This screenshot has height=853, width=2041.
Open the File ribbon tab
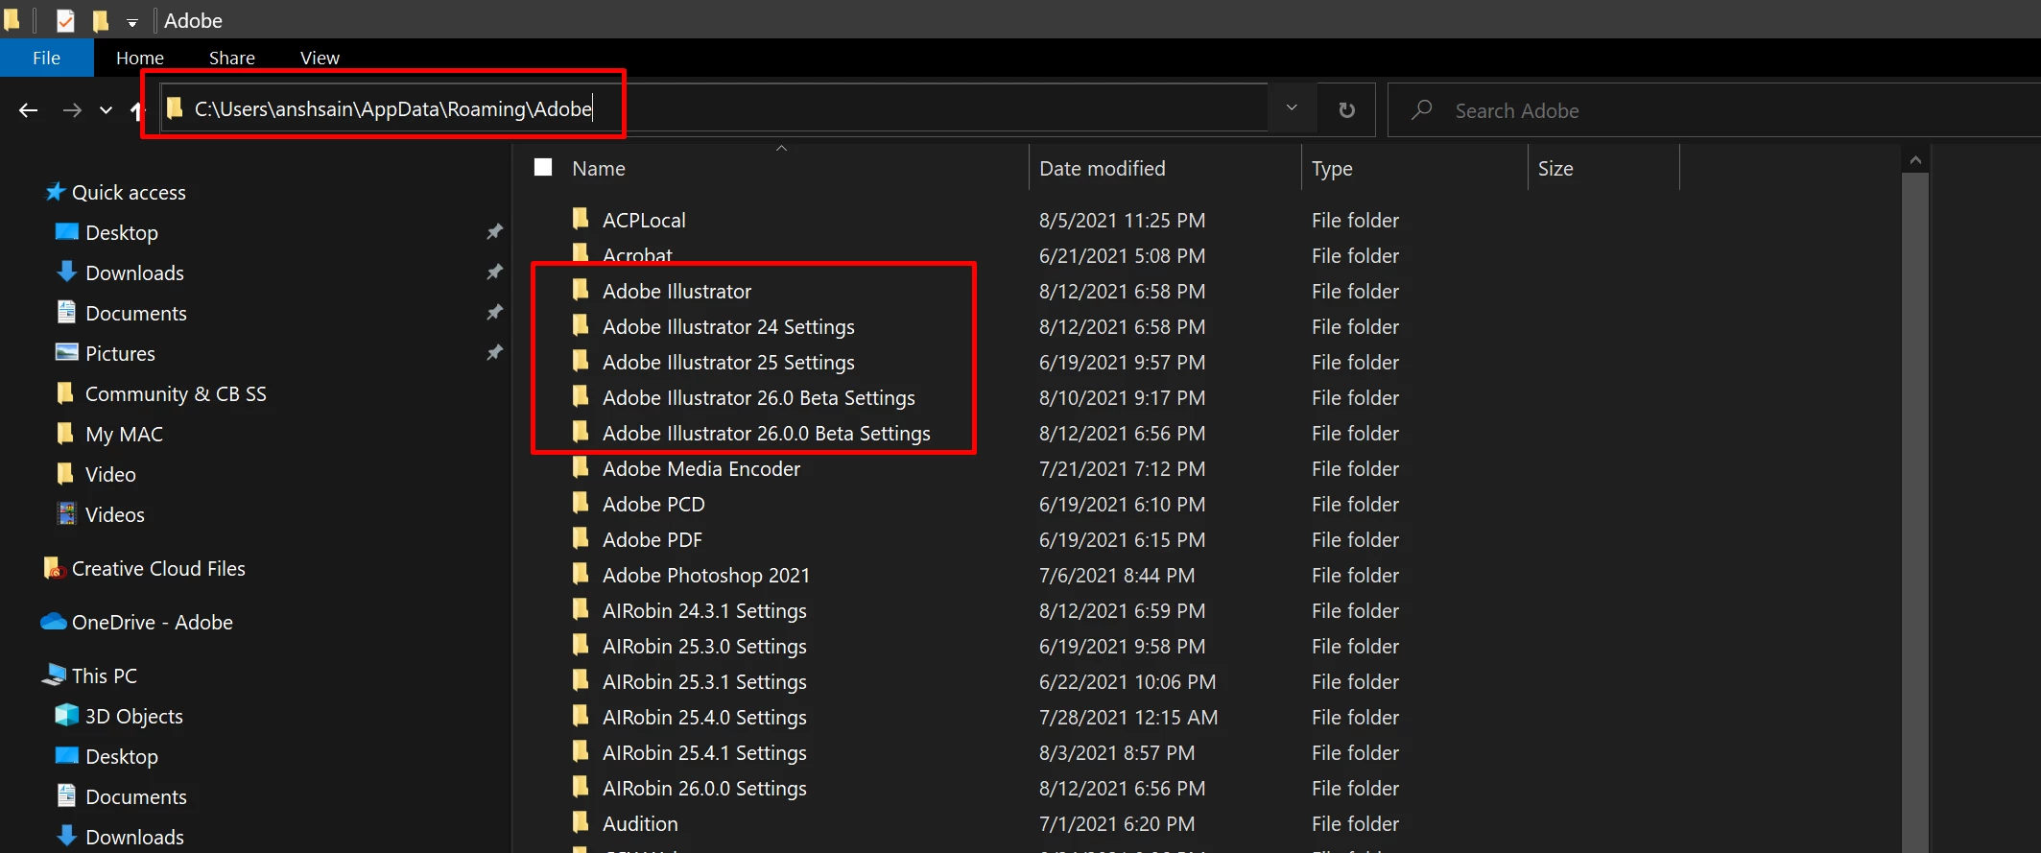46,58
